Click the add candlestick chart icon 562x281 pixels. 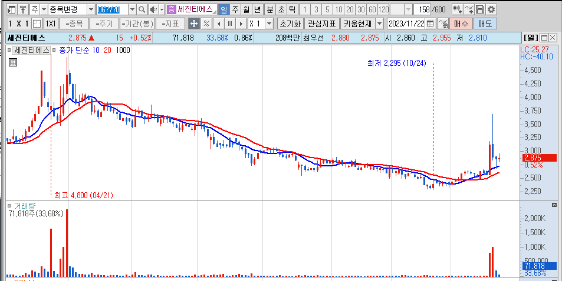pos(458,9)
